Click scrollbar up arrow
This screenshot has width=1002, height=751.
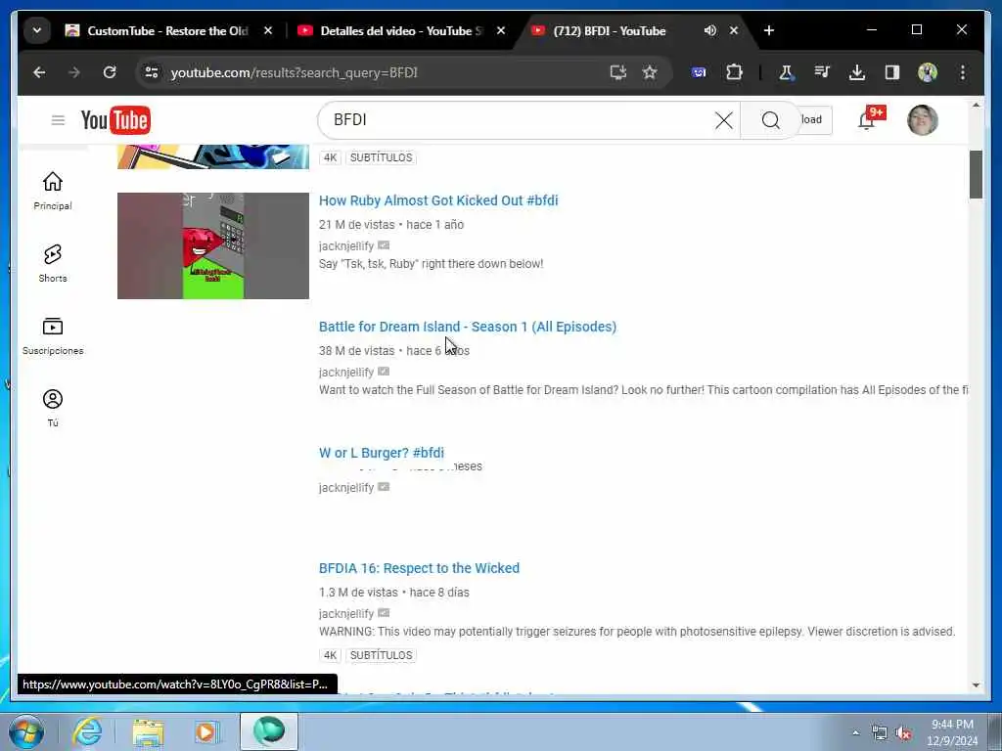tap(976, 106)
